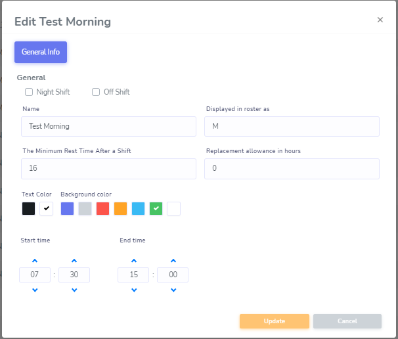Click the Replacement allowance in hours field
Image resolution: width=398 pixels, height=339 pixels.
[x=292, y=169]
